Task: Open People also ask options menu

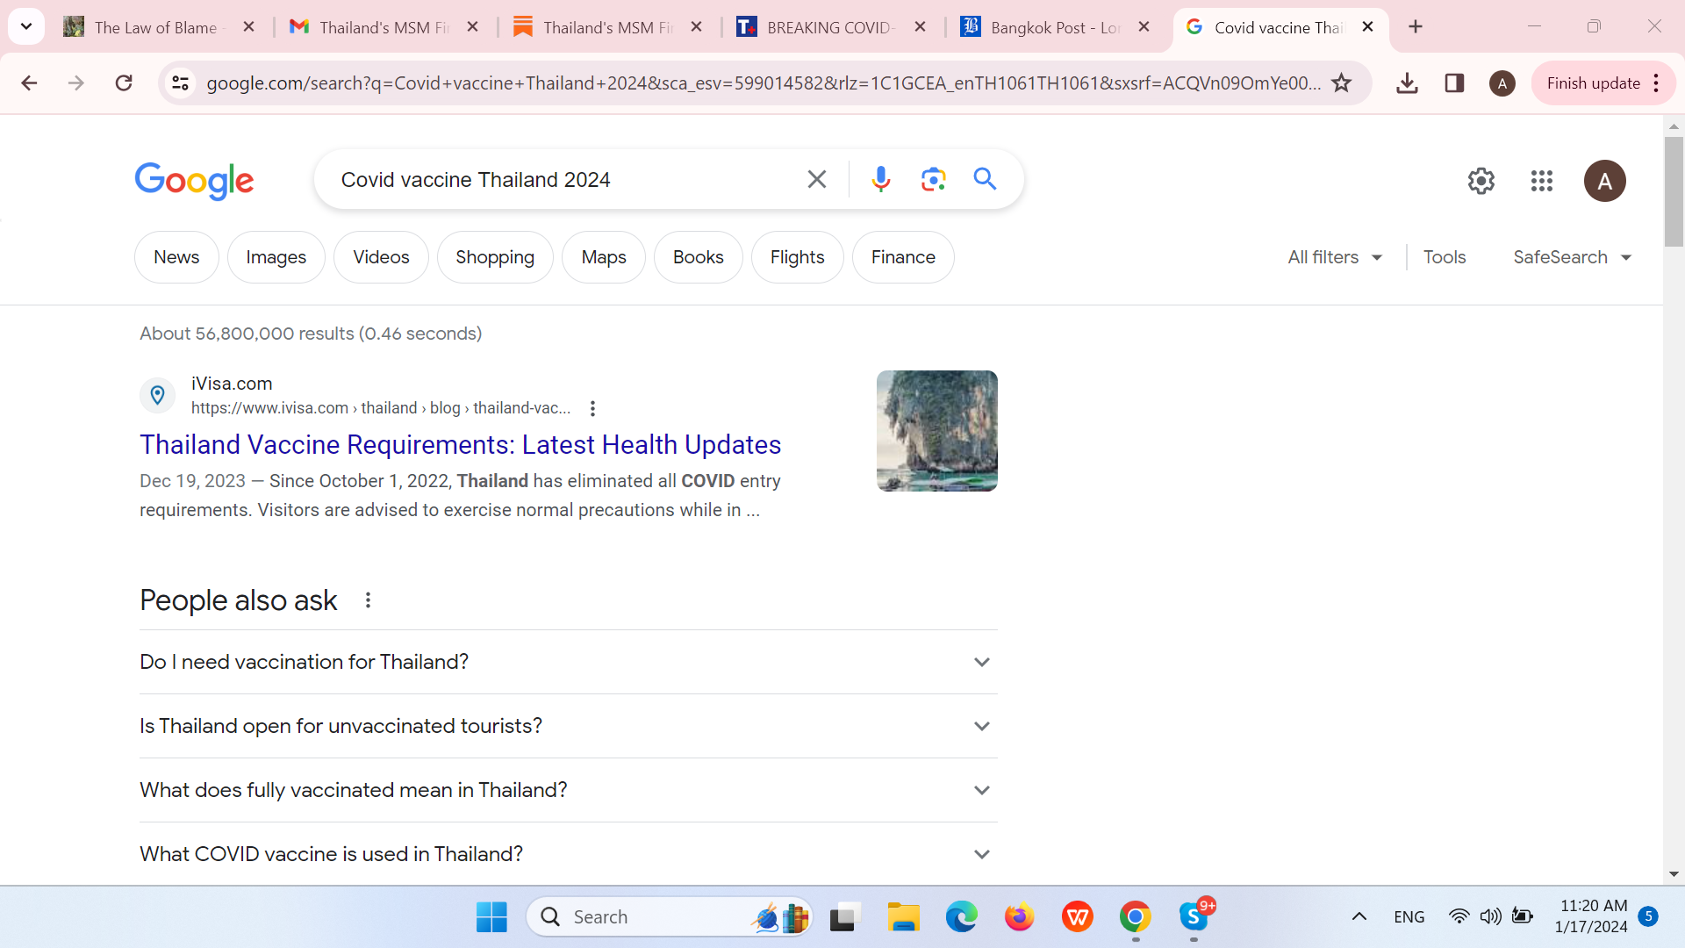Action: (x=368, y=600)
